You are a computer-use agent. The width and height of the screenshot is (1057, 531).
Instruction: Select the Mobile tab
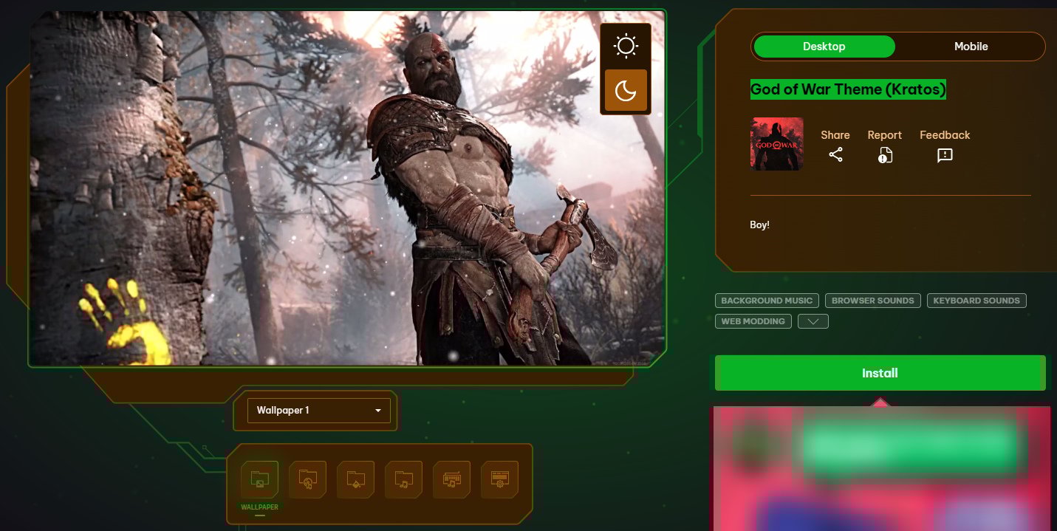pos(971,47)
